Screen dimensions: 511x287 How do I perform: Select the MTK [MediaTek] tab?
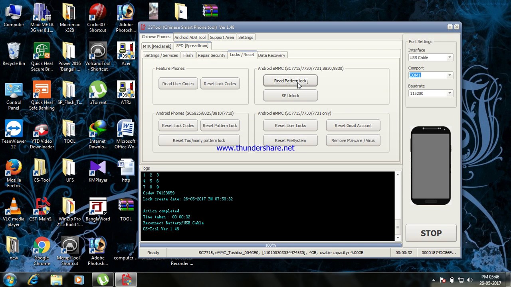[157, 46]
